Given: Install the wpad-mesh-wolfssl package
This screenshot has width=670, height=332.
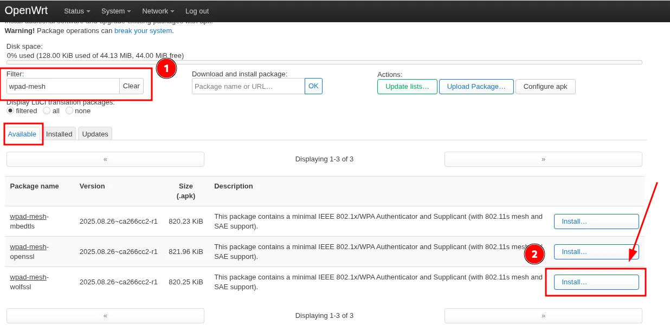Looking at the screenshot, I should pos(596,282).
